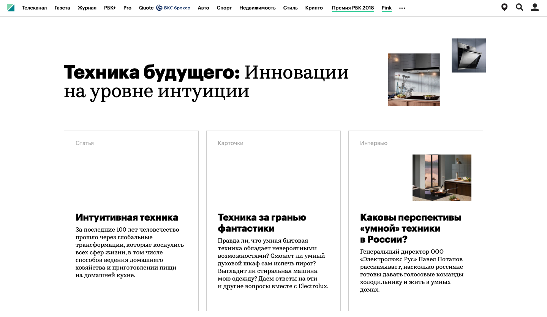Open the Телеканал menu item

34,8
